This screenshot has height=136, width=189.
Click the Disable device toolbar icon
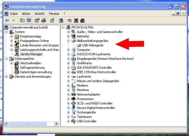(82, 20)
